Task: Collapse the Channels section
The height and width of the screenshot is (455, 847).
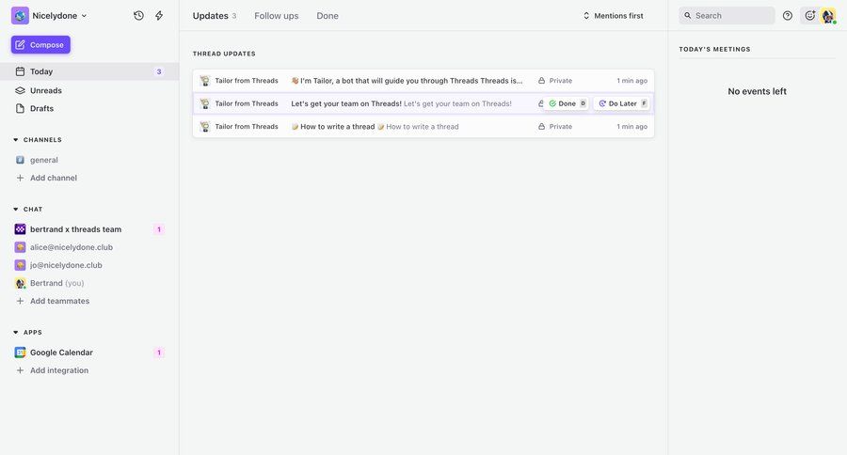Action: point(16,140)
